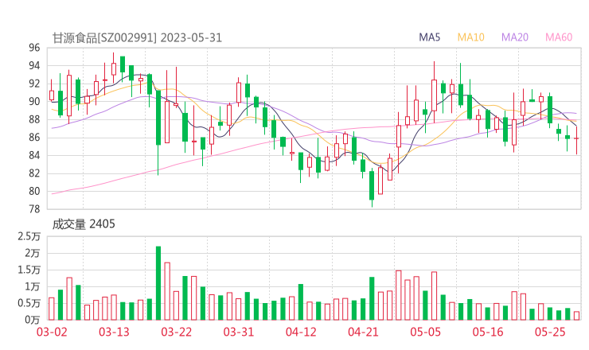The width and height of the screenshot is (589, 350).
Task: Select the 84 price axis label
Action: (x=34, y=155)
